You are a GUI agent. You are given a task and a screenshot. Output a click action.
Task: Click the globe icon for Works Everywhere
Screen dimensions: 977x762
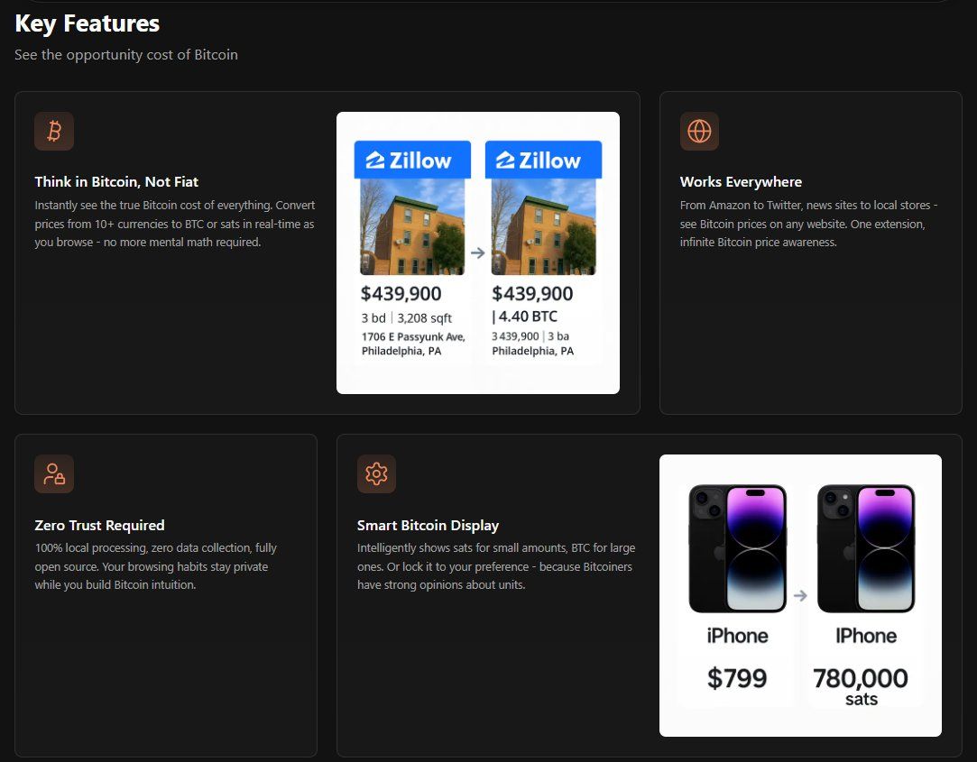pos(699,132)
